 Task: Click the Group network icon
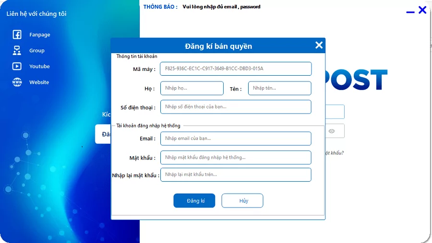click(17, 50)
